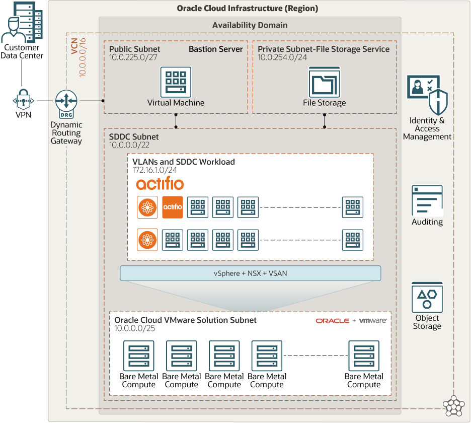The width and height of the screenshot is (471, 423).
Task: Click the orange Actifio appliance icon
Action: [172, 207]
